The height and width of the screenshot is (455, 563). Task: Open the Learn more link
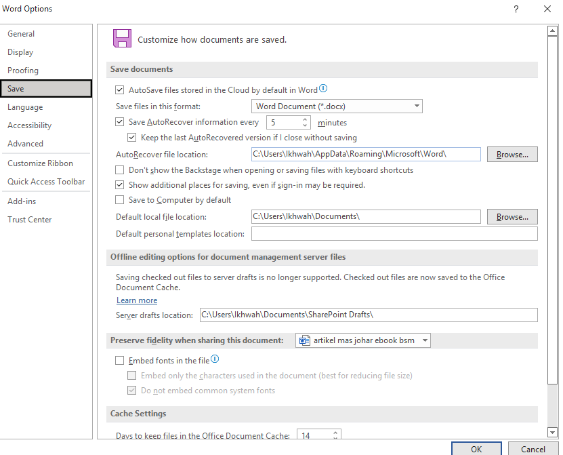click(x=137, y=300)
